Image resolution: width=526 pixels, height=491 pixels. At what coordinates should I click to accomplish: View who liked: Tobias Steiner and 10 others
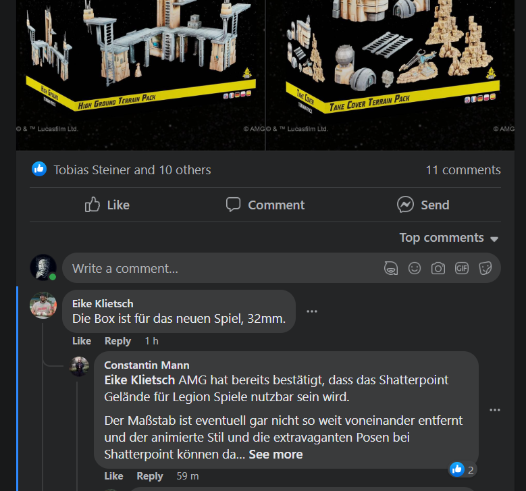point(132,170)
